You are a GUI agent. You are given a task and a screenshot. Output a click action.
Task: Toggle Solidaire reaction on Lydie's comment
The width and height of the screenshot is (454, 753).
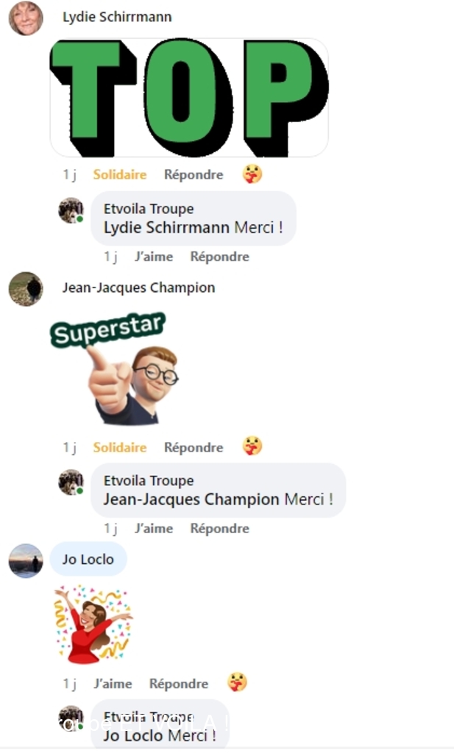120,174
